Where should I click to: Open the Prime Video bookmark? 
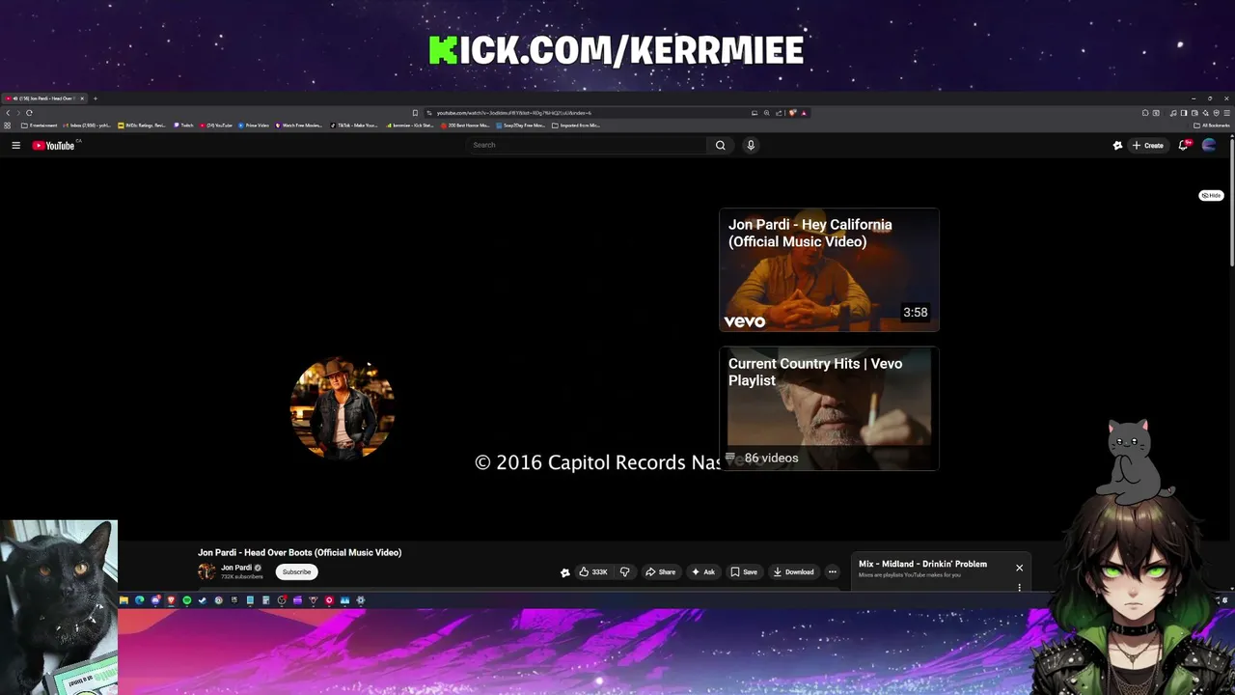coord(254,125)
